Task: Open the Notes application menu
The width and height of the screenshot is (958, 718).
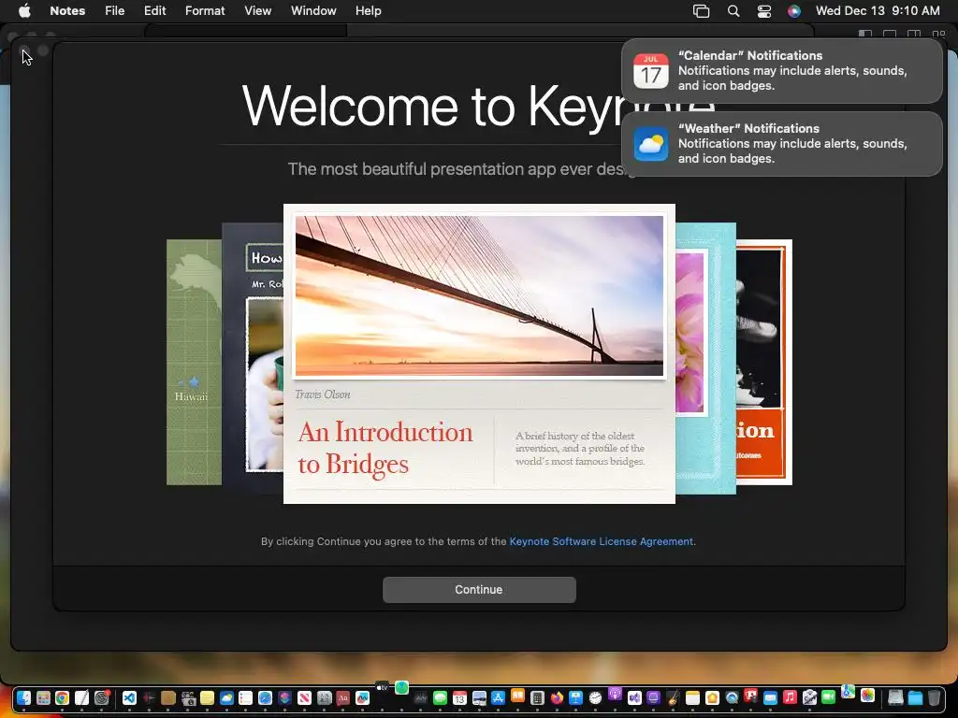Action: point(67,10)
